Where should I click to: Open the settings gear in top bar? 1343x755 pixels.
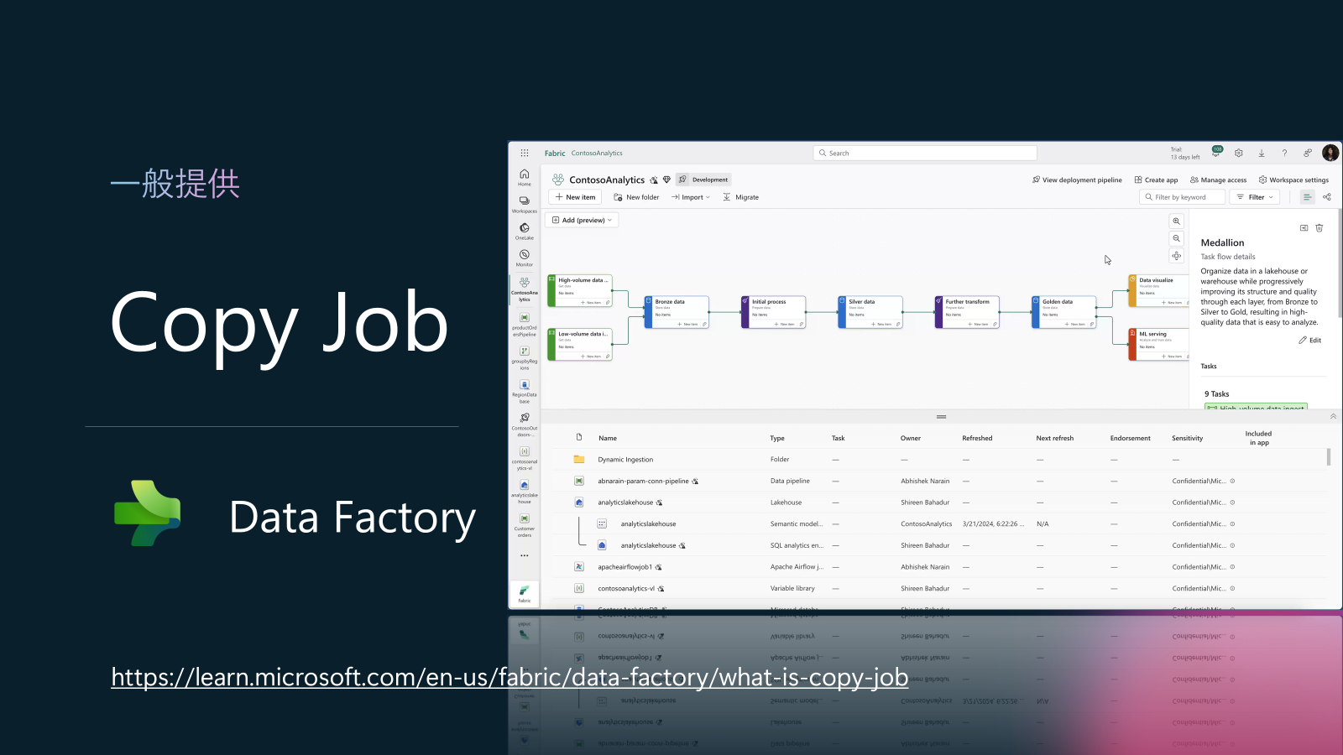1239,153
